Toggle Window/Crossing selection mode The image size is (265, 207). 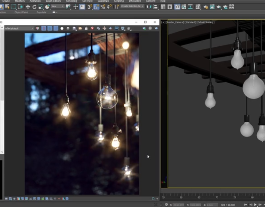point(20,7)
